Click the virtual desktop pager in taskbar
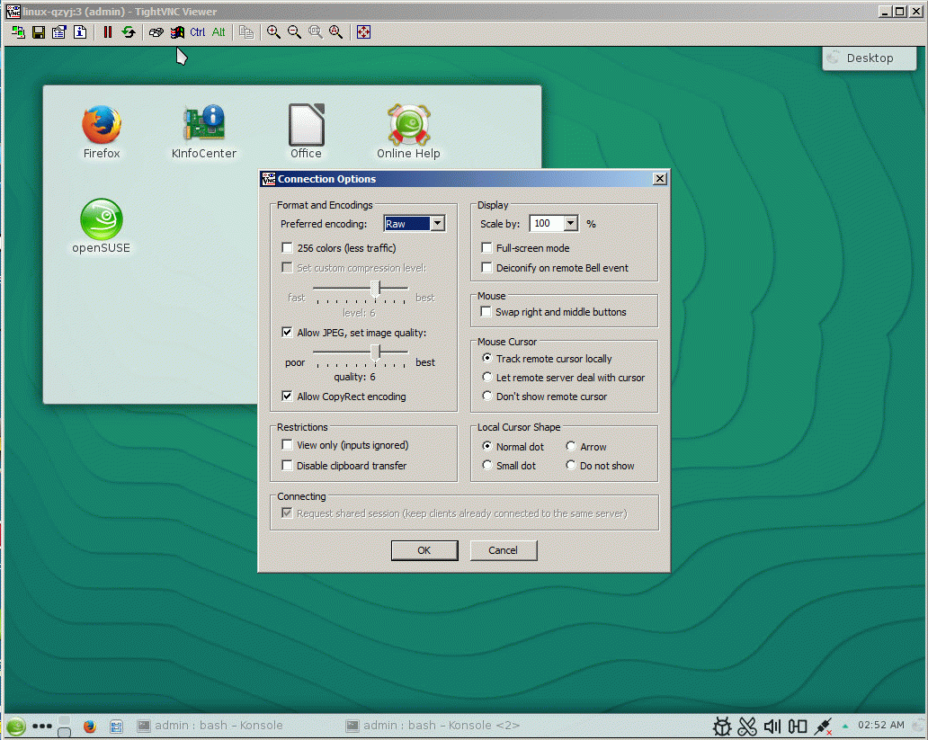 pyautogui.click(x=65, y=727)
